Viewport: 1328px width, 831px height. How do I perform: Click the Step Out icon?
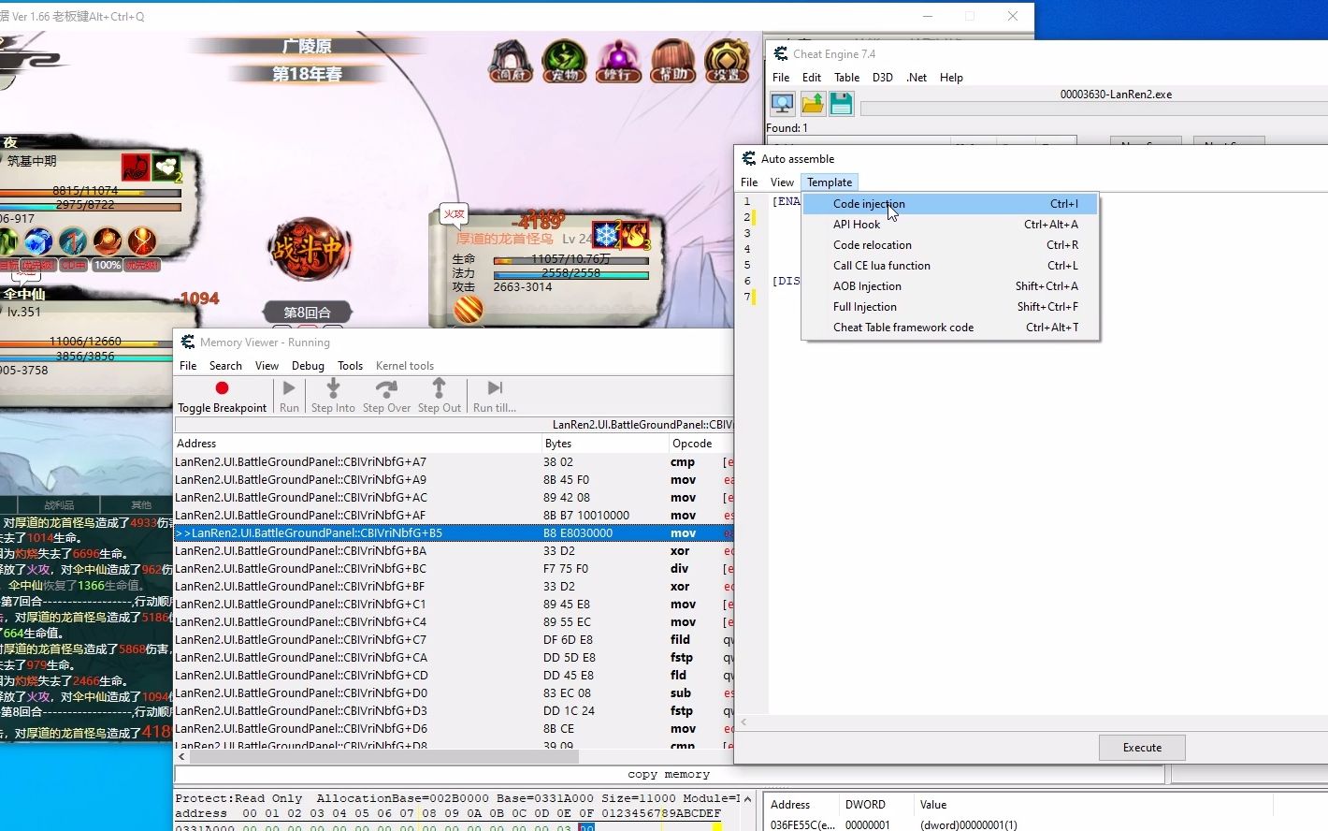tap(439, 388)
